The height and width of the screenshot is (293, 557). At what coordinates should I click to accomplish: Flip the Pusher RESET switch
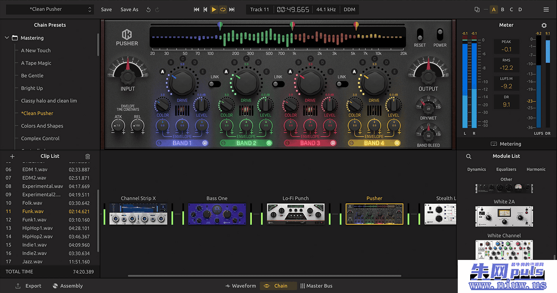coord(420,34)
